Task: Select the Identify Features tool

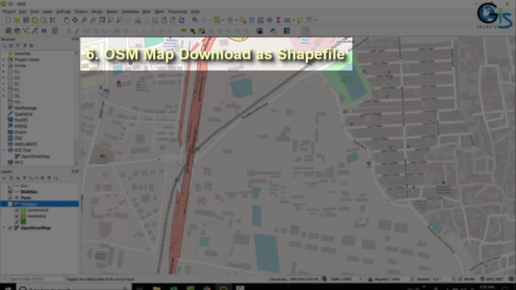Action: click(195, 20)
